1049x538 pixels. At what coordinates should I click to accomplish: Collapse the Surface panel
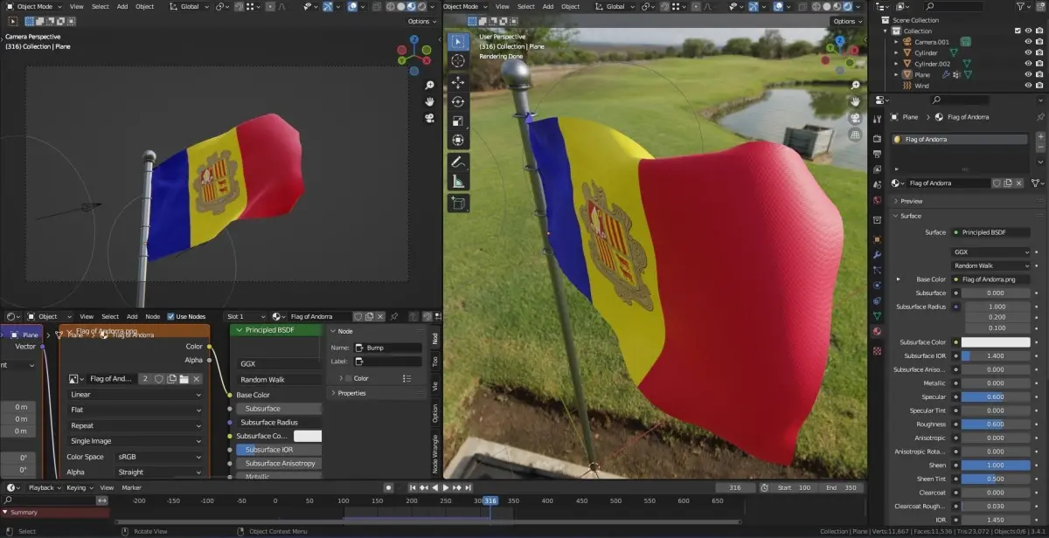click(896, 216)
